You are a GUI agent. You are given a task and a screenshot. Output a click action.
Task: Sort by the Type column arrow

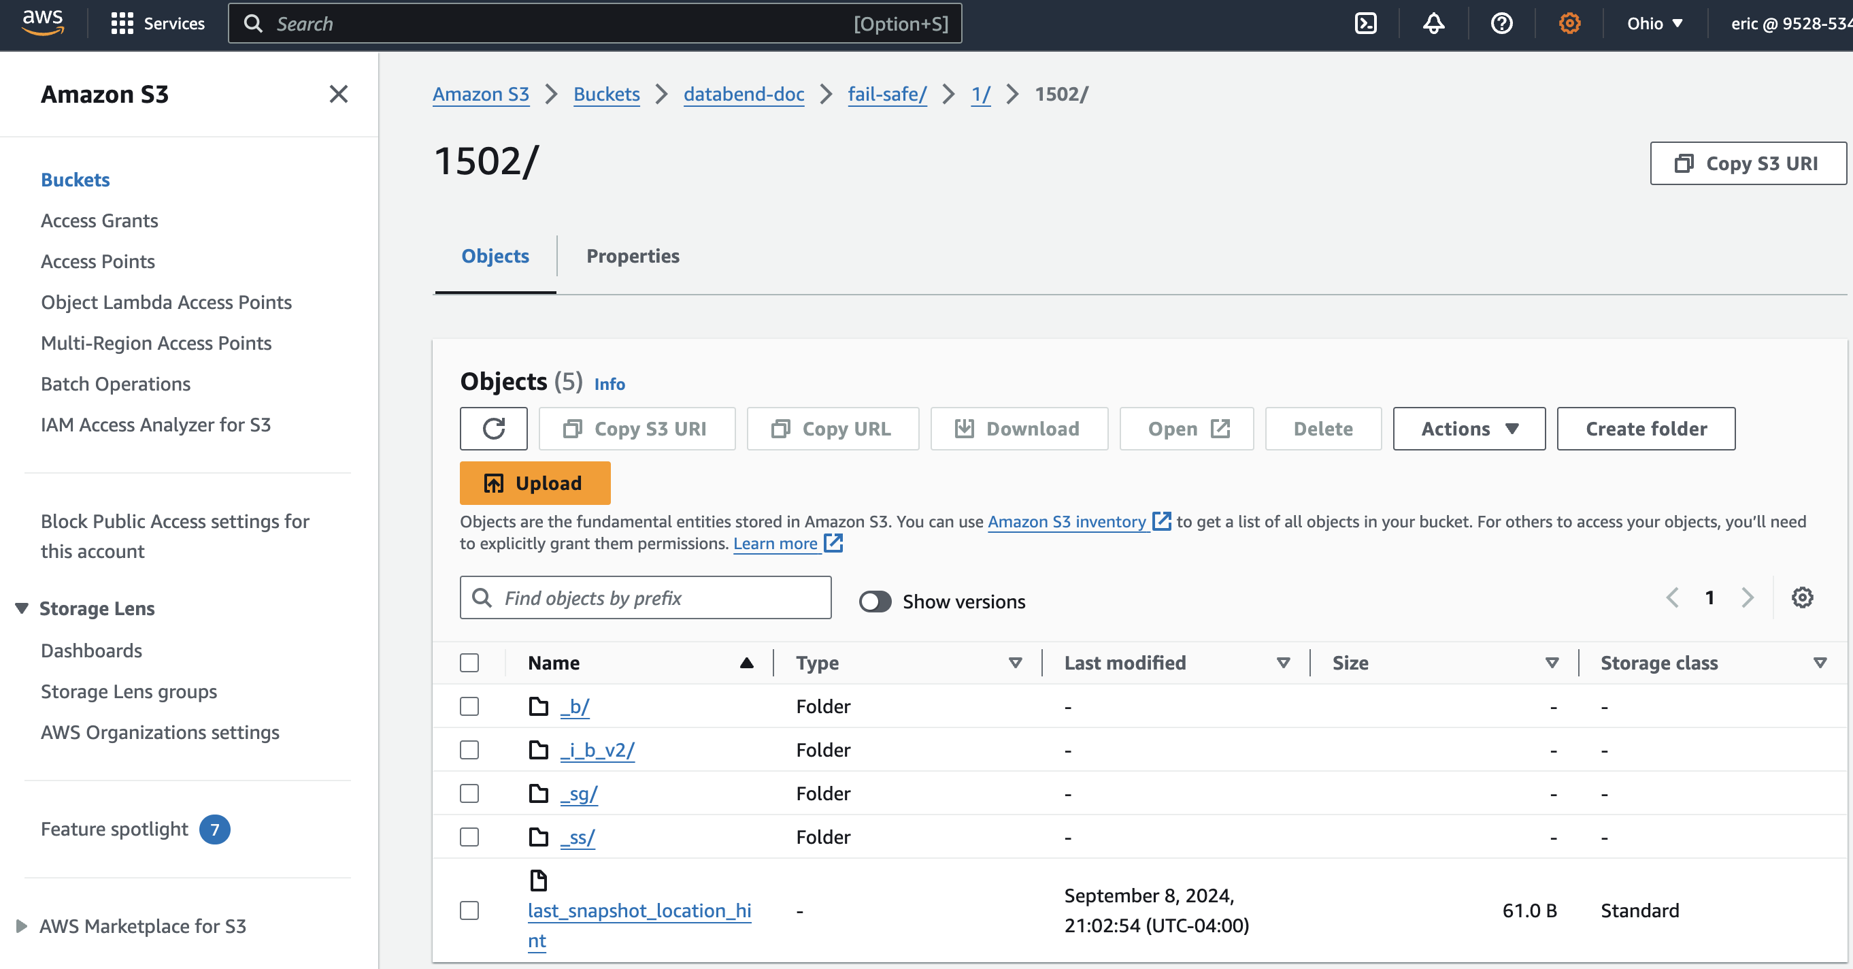point(1015,663)
